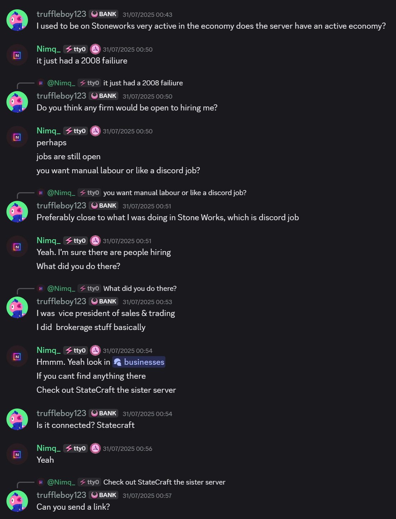Click Nimq_'s avatar beside the 'Yeah' message
The width and height of the screenshot is (396, 519).
17,454
